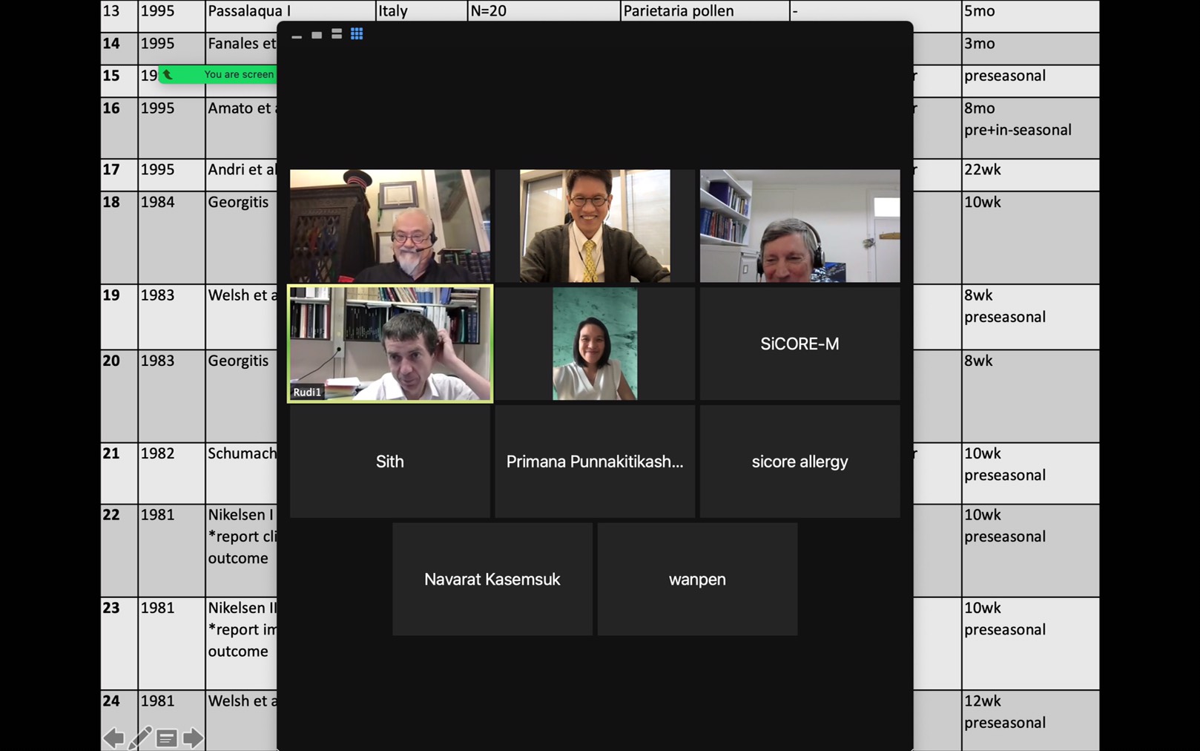Select the Sith participant tile

tap(390, 462)
